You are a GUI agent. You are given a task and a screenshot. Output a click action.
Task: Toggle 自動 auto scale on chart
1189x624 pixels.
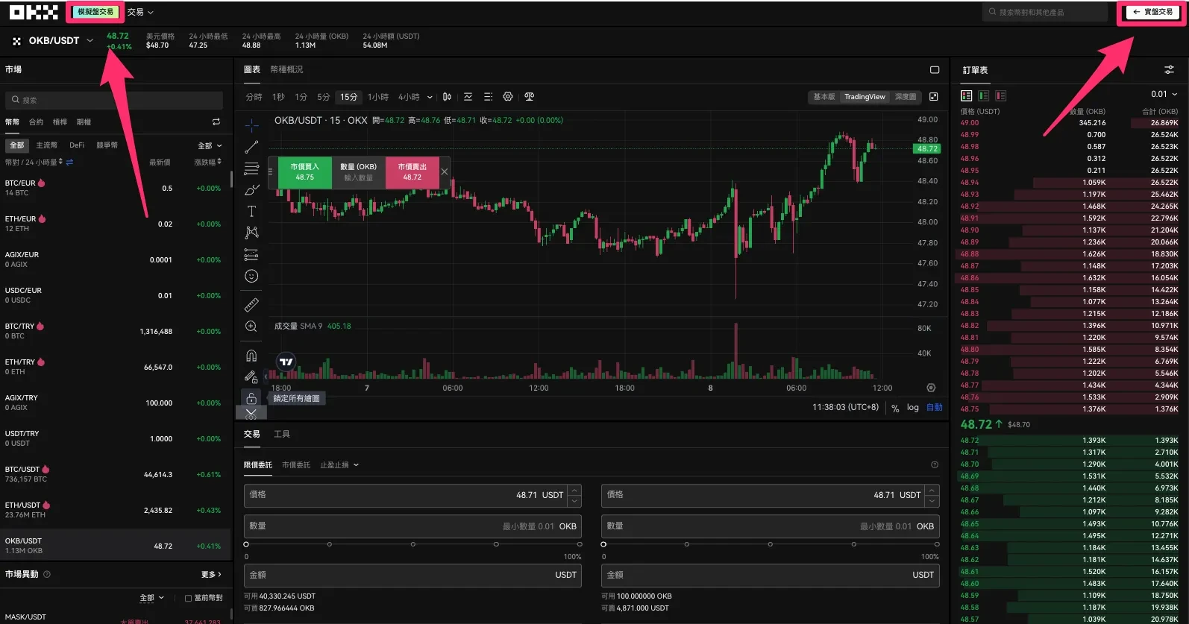coord(935,408)
